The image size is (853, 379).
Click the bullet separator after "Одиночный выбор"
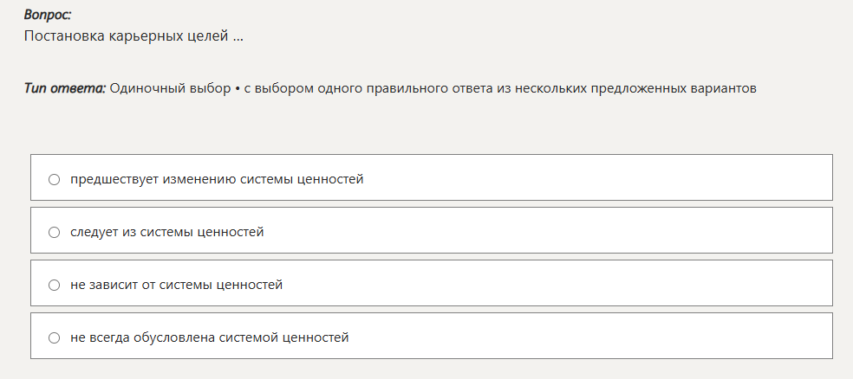[x=237, y=88]
